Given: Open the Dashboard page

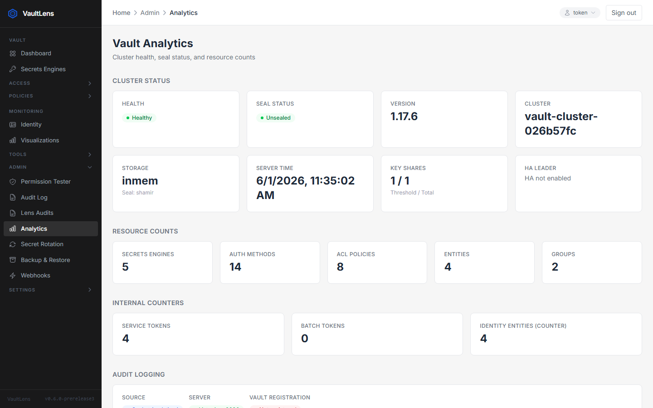Looking at the screenshot, I should click(x=51, y=53).
